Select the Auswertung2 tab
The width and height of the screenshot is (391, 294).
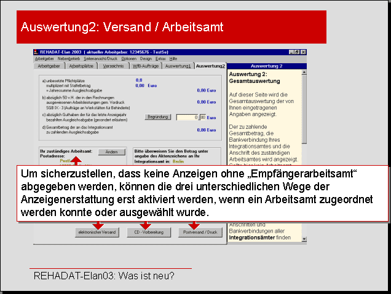tap(210, 66)
